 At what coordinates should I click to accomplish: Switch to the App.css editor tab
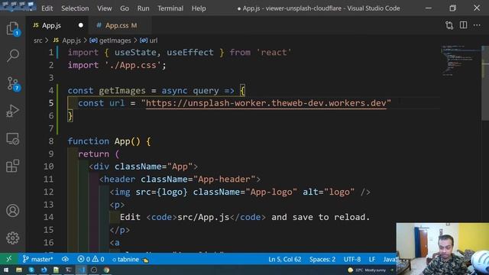click(121, 25)
